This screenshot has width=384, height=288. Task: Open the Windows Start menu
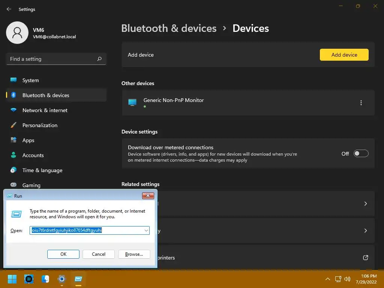click(x=12, y=279)
